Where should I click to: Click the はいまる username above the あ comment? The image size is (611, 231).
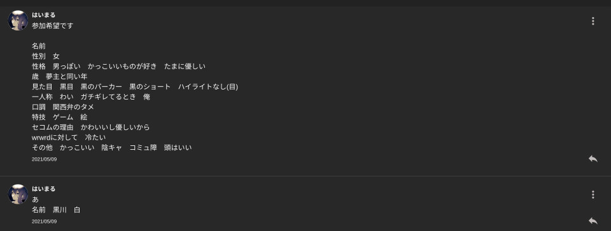click(44, 189)
